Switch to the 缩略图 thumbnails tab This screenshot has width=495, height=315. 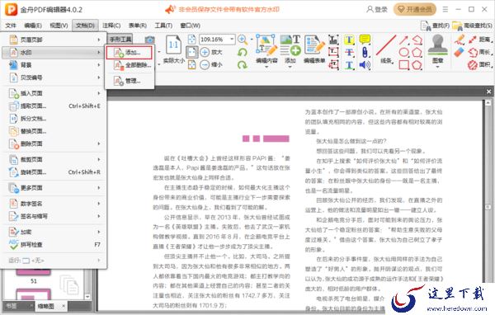pos(51,306)
